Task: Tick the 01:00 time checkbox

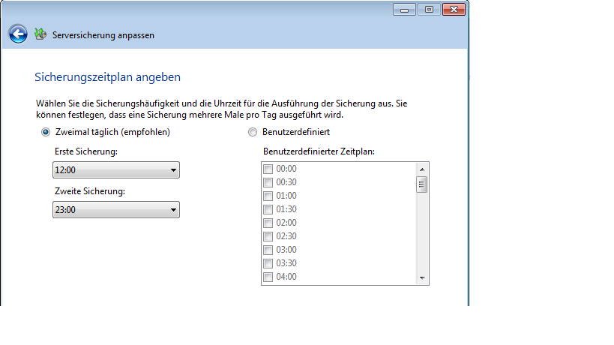Action: 268,196
